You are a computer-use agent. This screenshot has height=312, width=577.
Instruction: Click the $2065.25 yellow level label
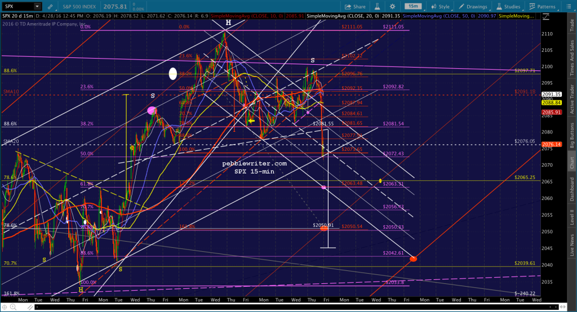coord(525,177)
